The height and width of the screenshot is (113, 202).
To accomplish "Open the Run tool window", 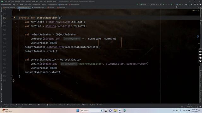I will (x=18, y=105).
